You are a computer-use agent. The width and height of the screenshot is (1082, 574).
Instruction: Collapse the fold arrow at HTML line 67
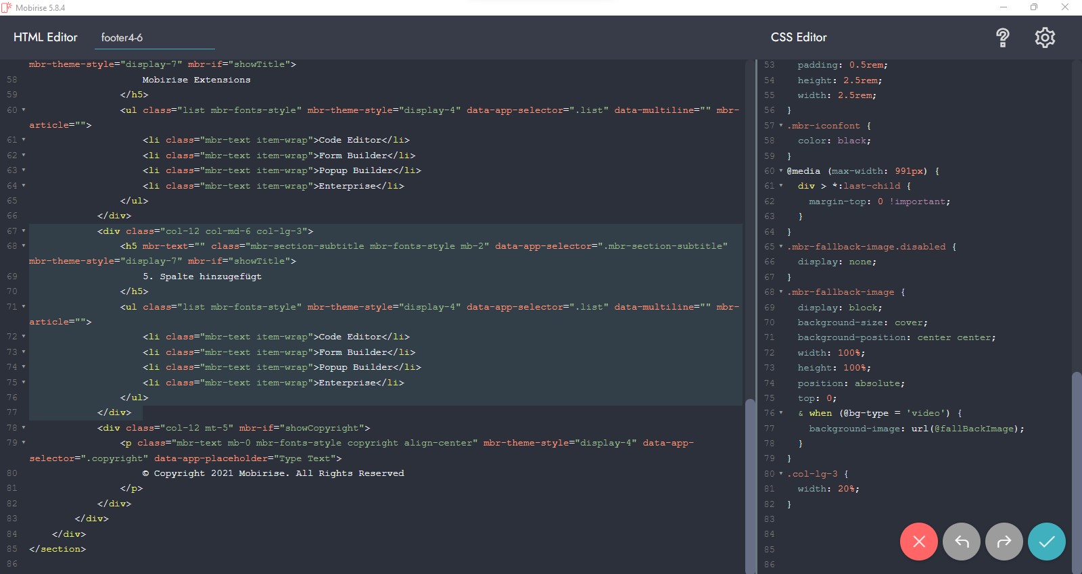point(24,231)
